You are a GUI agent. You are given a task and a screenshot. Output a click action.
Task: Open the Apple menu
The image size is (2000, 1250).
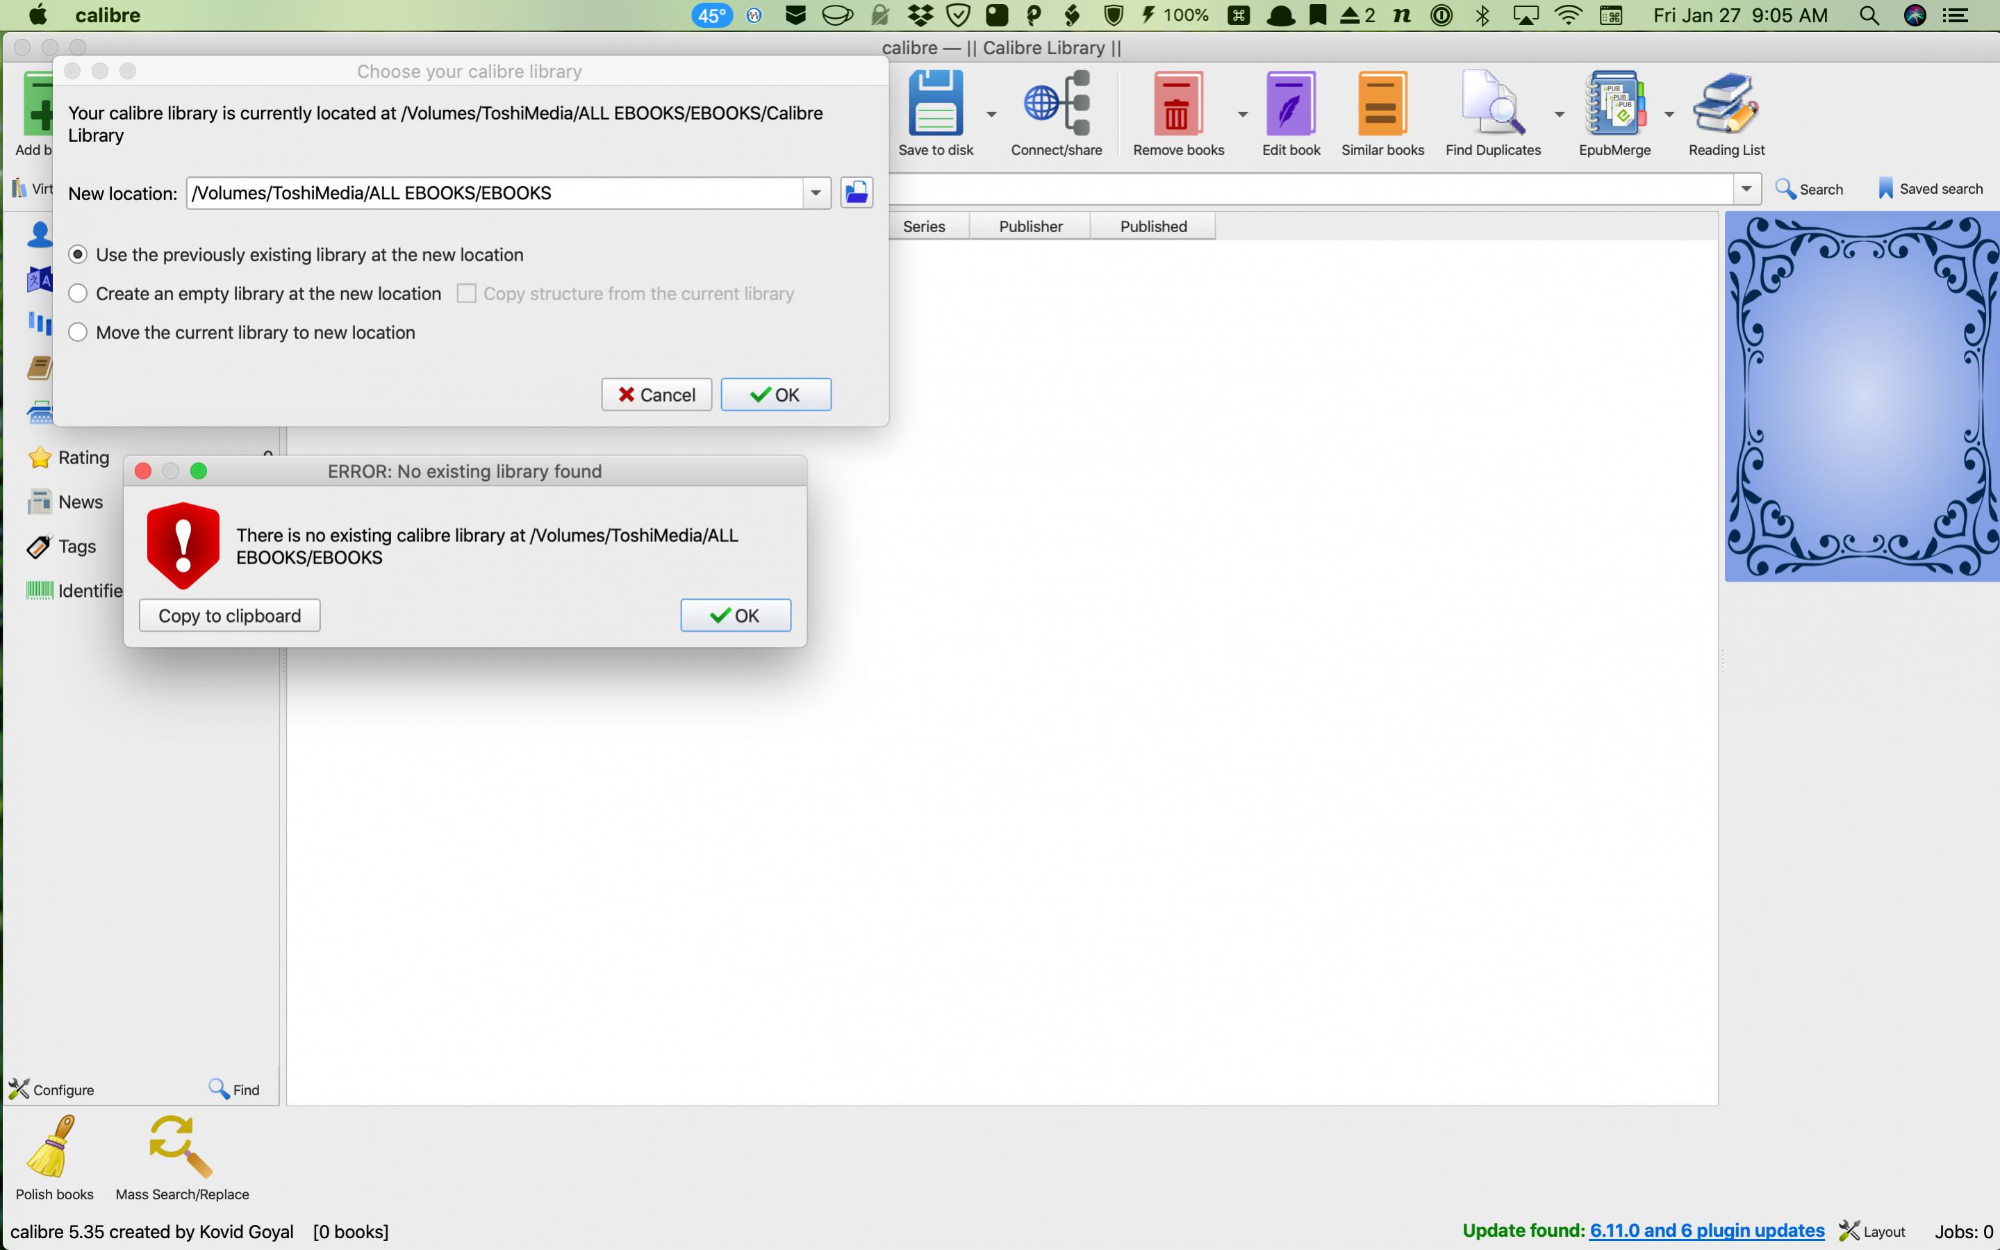point(38,16)
